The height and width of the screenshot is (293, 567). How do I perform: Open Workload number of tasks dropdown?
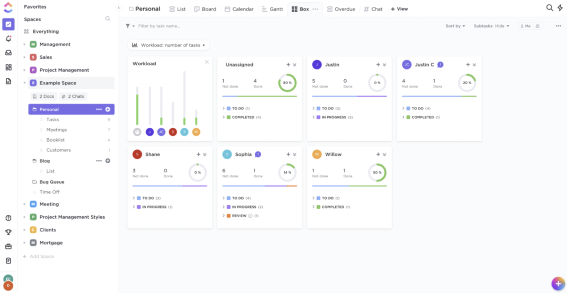point(168,45)
